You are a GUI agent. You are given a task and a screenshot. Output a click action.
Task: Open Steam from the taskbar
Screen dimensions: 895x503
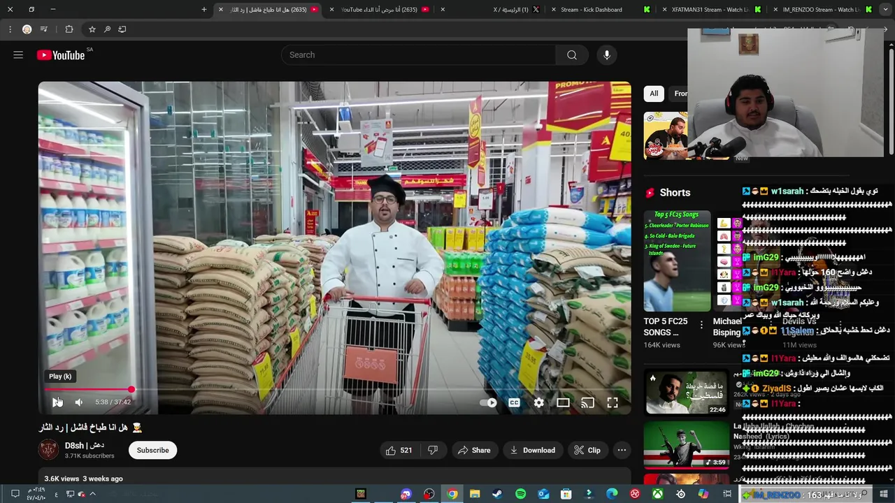(x=497, y=495)
